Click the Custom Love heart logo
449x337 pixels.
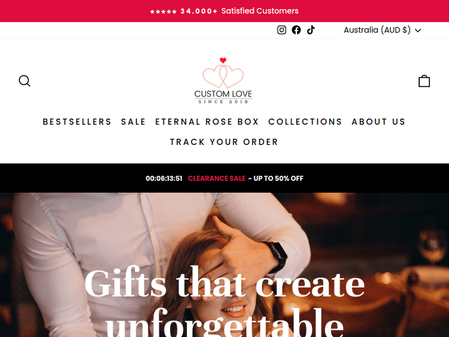(223, 81)
